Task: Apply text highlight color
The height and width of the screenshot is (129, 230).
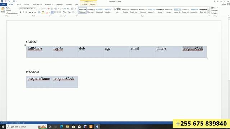Action: [43, 13]
